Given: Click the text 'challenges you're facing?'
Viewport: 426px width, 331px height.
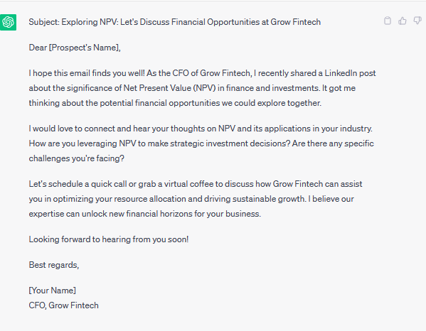Looking at the screenshot, I should coord(77,158).
